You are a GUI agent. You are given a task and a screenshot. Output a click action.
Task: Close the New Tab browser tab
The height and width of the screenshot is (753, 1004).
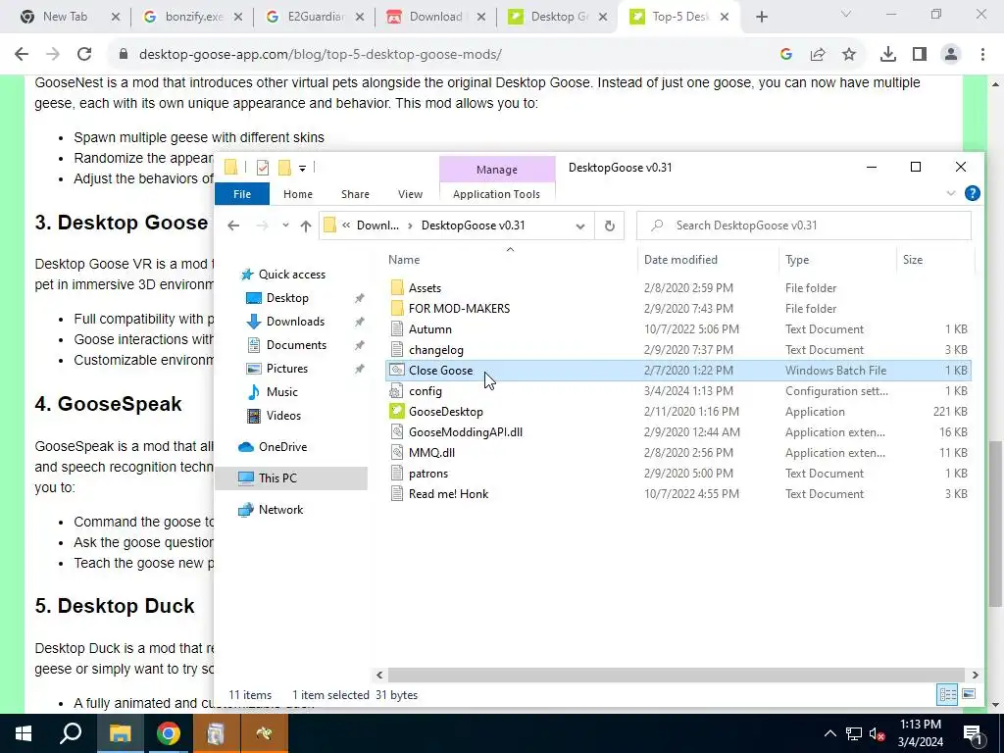(116, 17)
